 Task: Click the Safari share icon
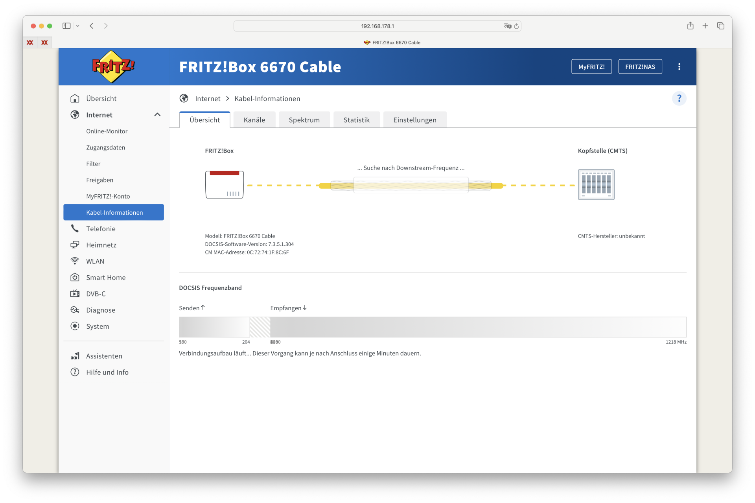[690, 26]
